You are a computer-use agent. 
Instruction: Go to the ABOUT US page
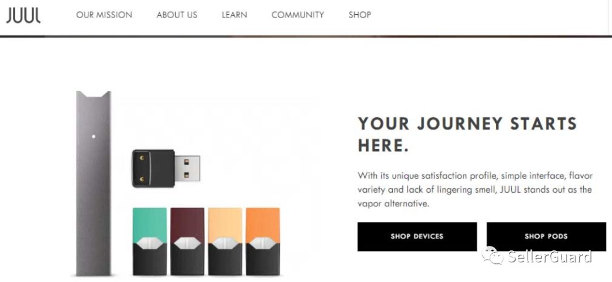(177, 15)
